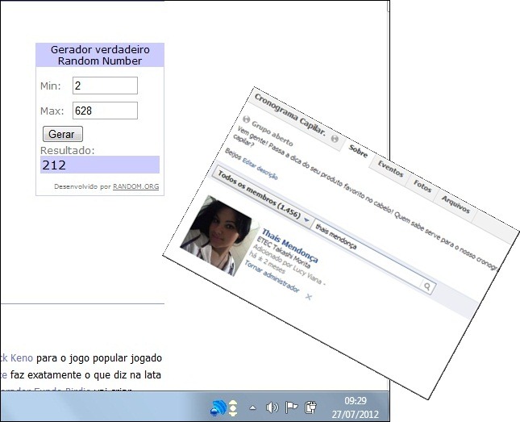
Task: Open Thais Mendonça's profile name link
Action: click(x=290, y=245)
